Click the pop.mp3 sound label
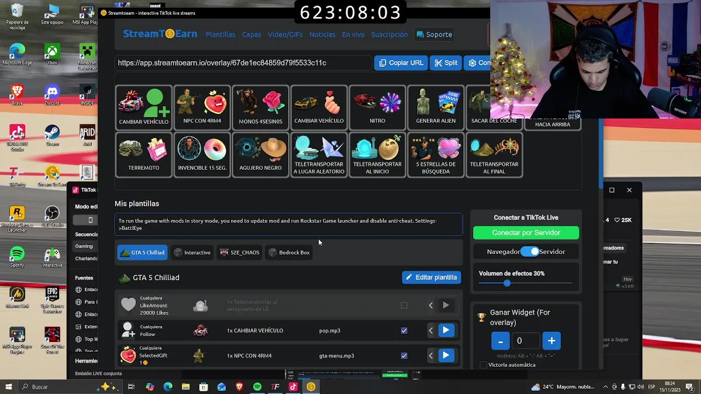Screen dimensions: 701x394 pyautogui.click(x=330, y=331)
